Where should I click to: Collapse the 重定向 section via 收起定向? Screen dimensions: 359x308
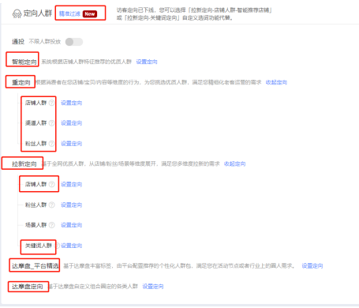276,82
